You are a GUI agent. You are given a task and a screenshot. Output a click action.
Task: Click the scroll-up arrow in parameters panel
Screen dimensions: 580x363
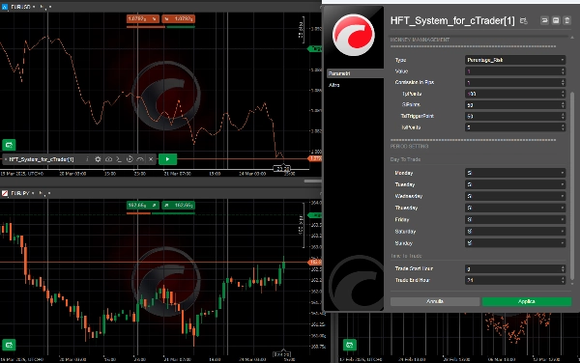(x=572, y=38)
